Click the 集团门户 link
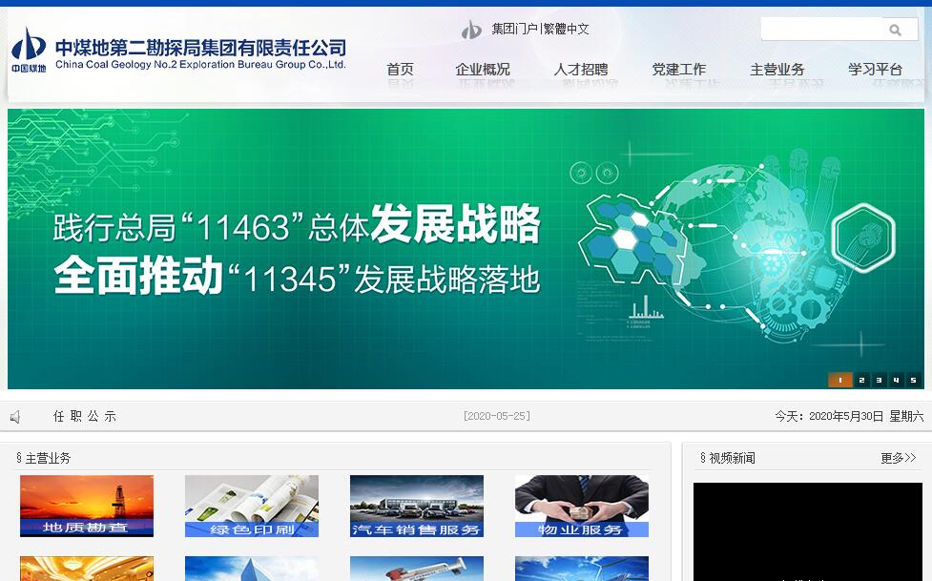This screenshot has width=932, height=581. (515, 29)
